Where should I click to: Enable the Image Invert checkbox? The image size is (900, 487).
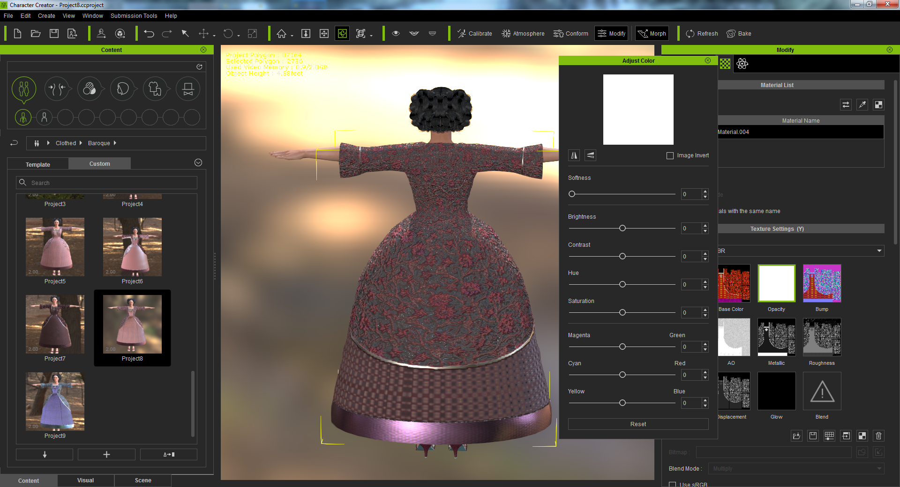pos(670,155)
